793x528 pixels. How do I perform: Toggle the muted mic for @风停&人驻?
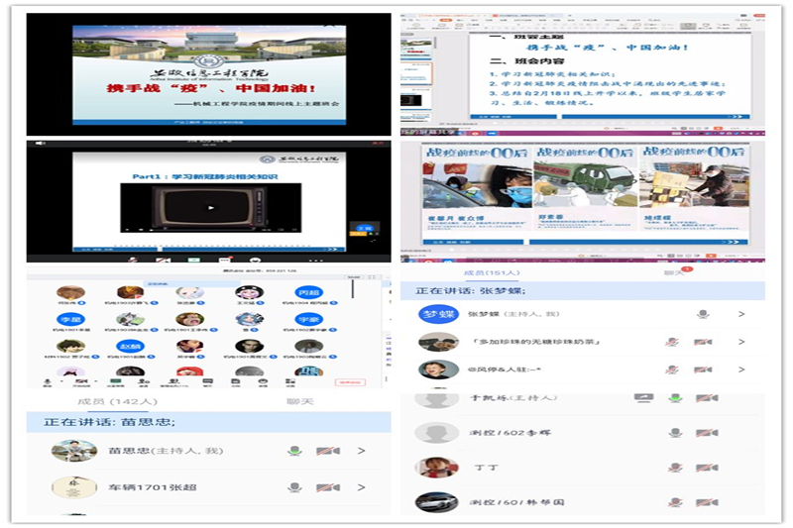click(673, 370)
